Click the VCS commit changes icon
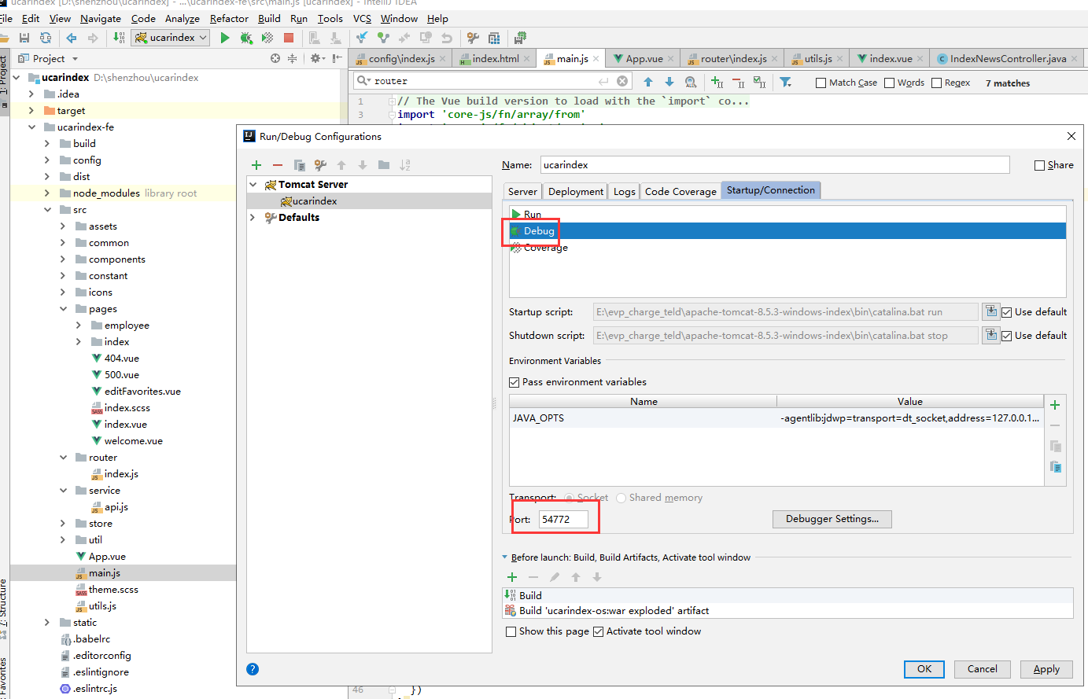 coord(383,38)
